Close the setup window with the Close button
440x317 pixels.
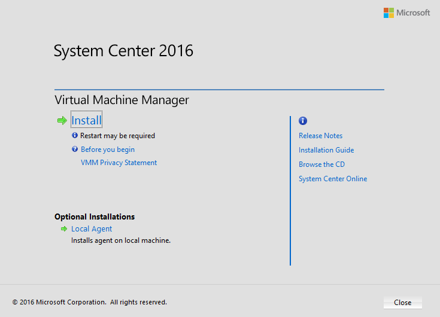(x=403, y=303)
